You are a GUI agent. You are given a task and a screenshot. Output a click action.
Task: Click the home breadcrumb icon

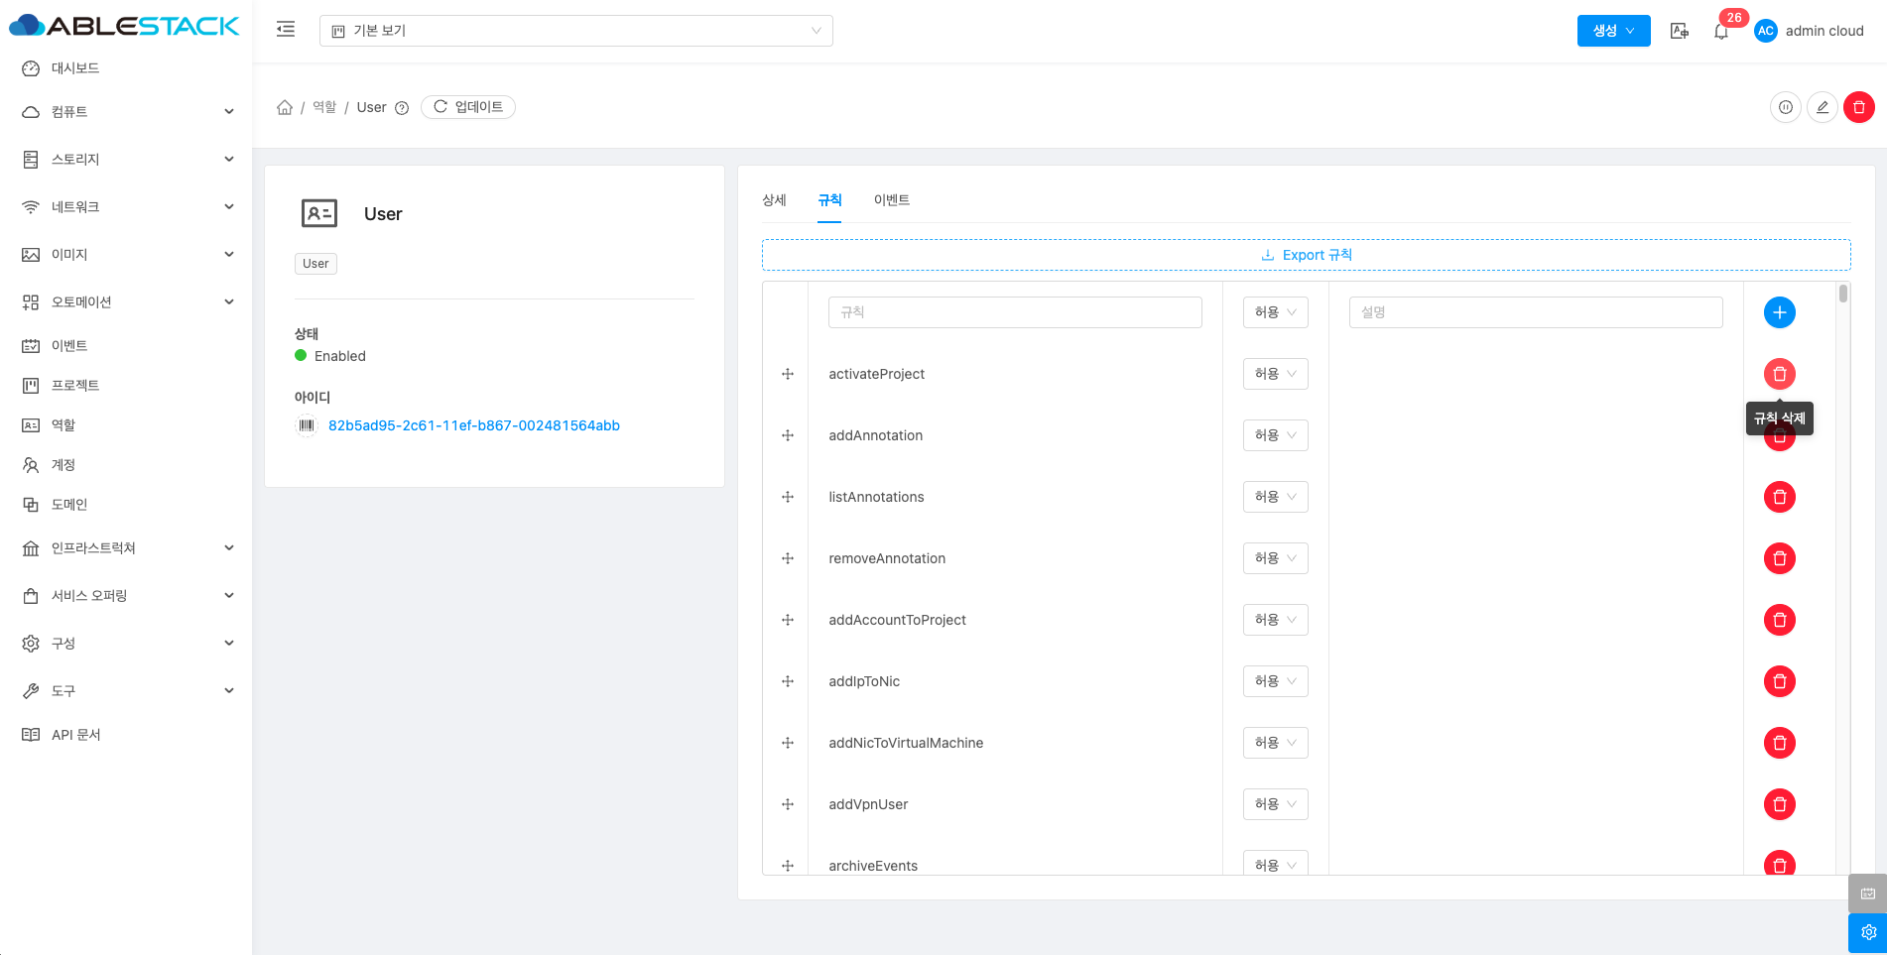click(285, 107)
